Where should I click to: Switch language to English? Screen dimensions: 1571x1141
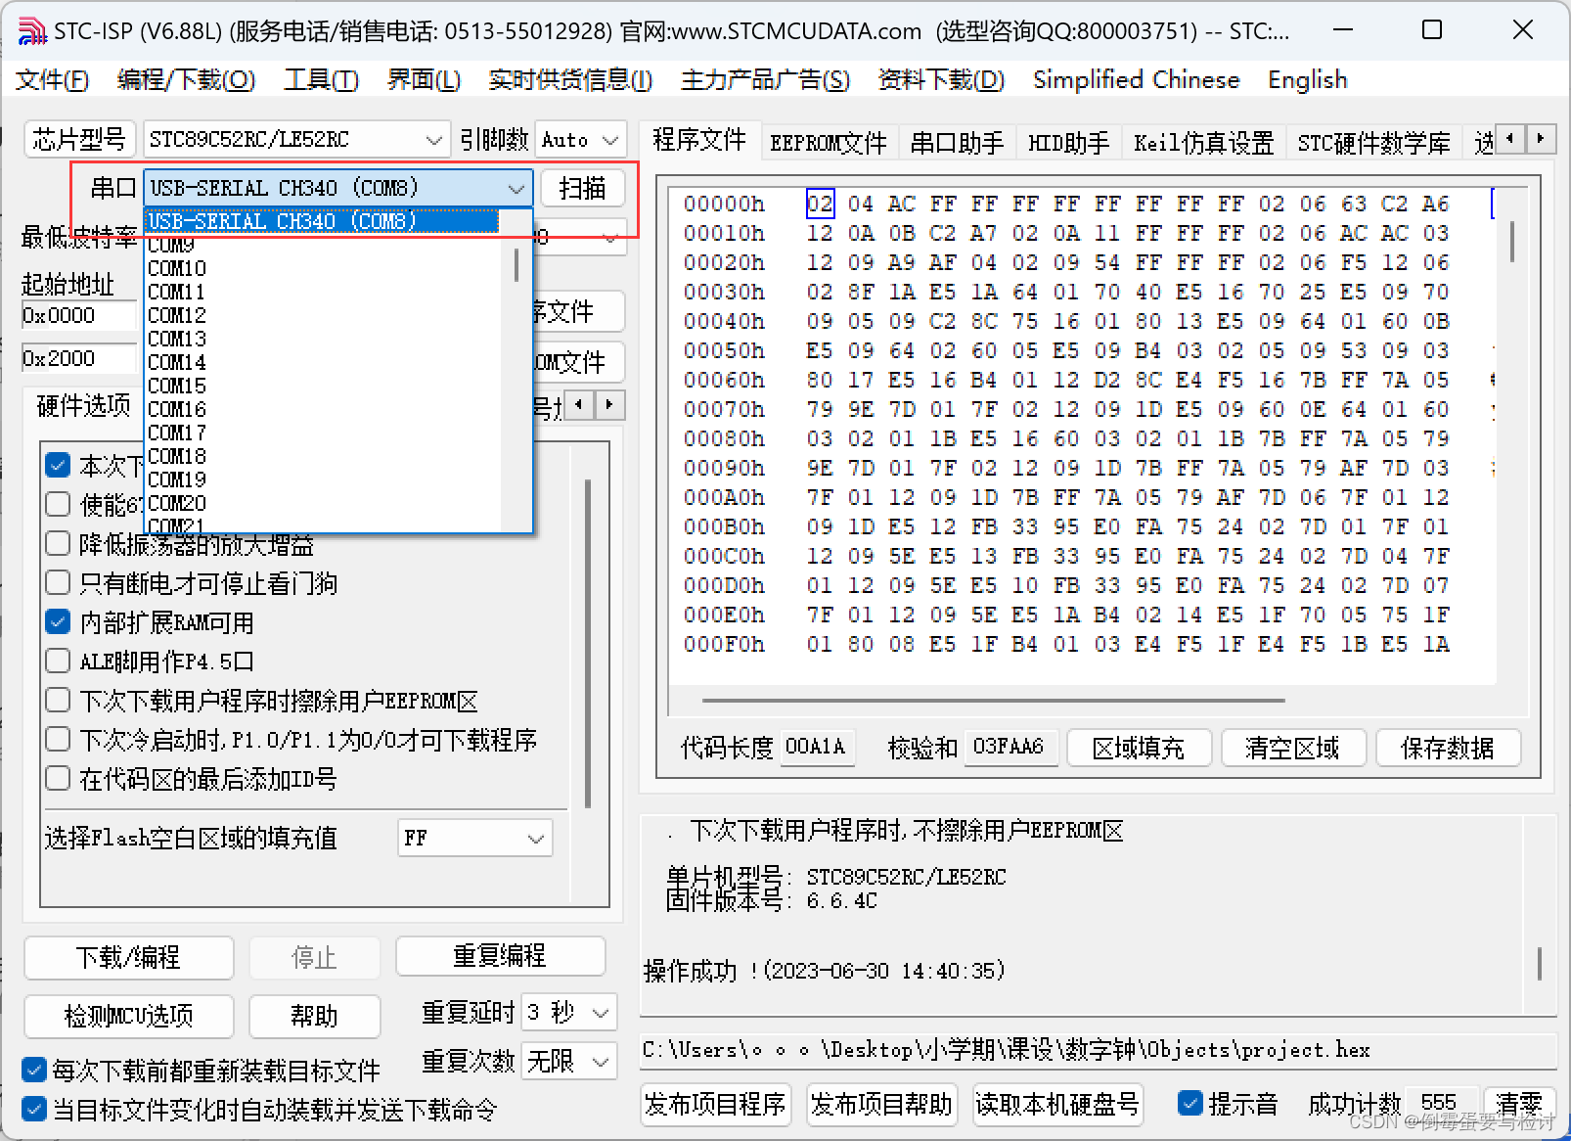tap(1307, 79)
